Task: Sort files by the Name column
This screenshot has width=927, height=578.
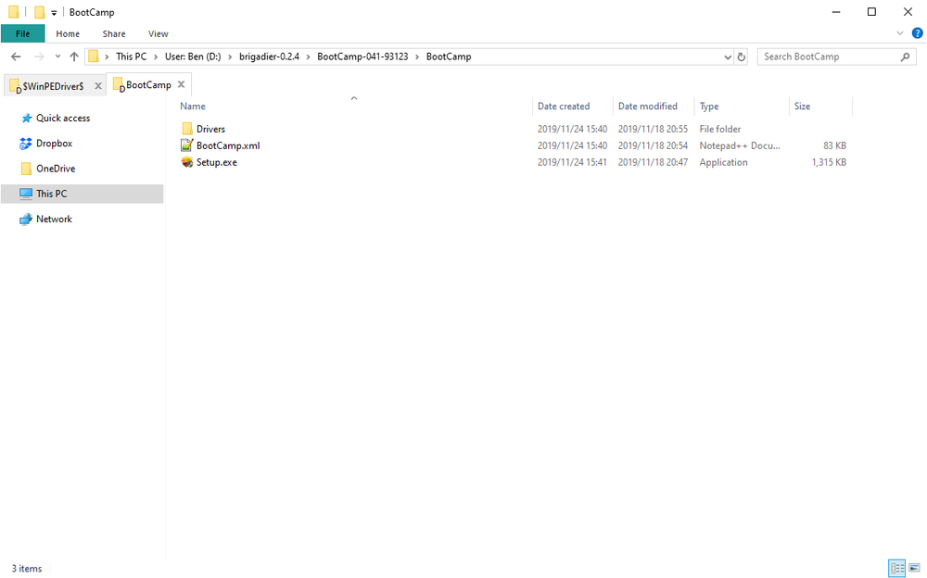Action: point(193,107)
